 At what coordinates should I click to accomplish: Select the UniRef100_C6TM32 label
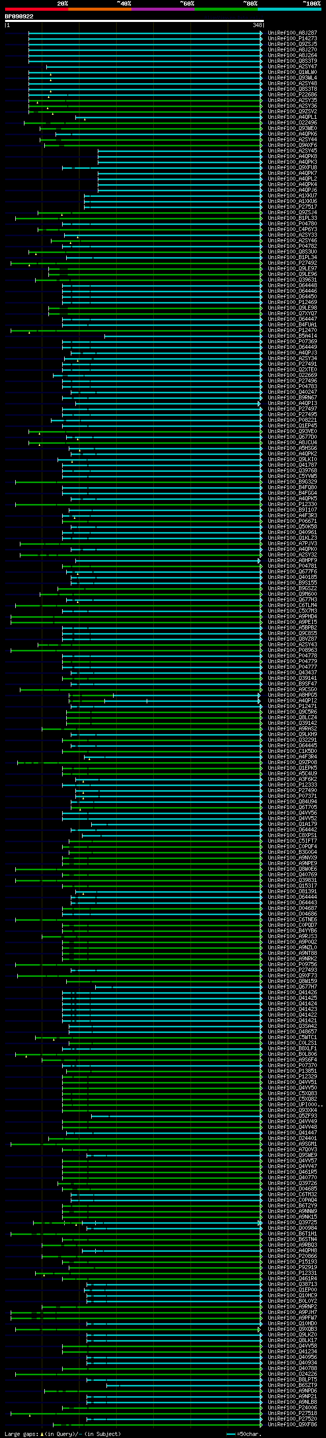(292, 1195)
